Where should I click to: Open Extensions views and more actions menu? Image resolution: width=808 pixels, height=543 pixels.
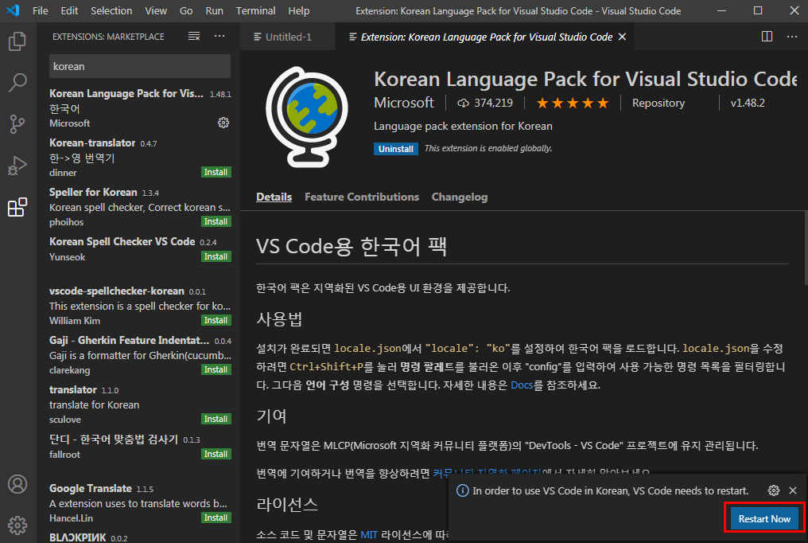(219, 36)
